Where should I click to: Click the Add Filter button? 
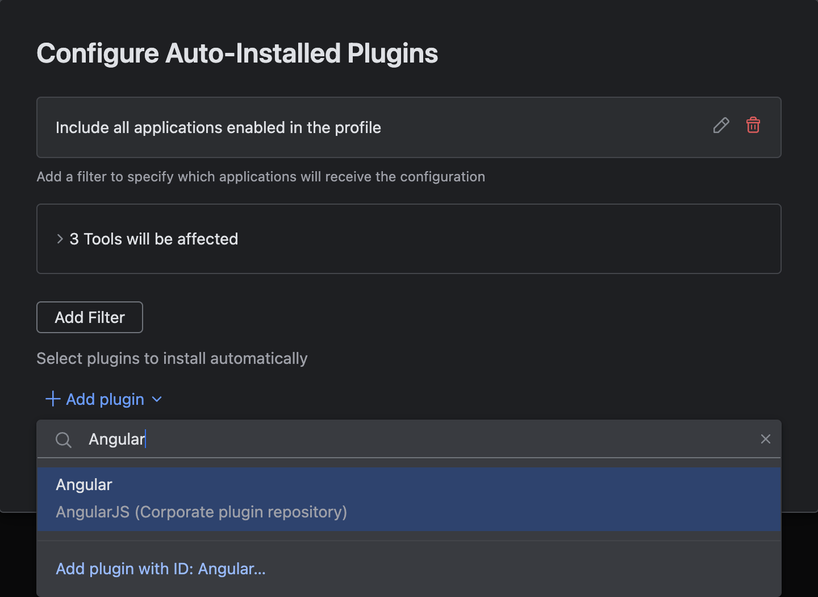[x=89, y=317]
